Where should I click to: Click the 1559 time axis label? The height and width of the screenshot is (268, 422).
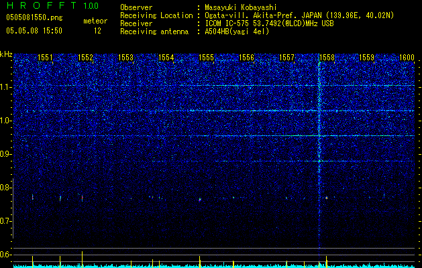click(367, 57)
